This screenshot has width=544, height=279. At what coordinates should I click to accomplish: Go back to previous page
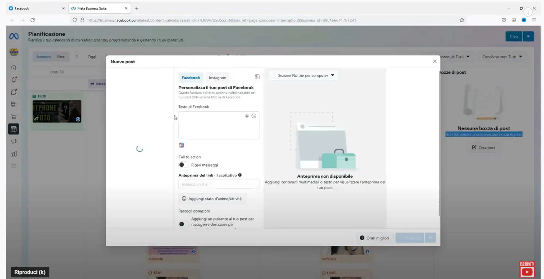13,20
